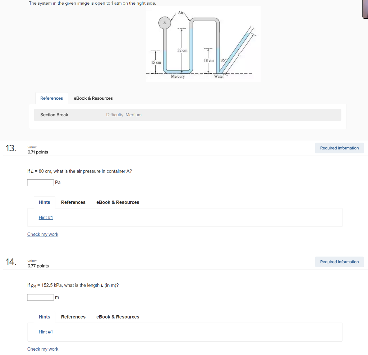368x355 pixels.
Task: Show Required information for question 13
Action: coord(339,148)
